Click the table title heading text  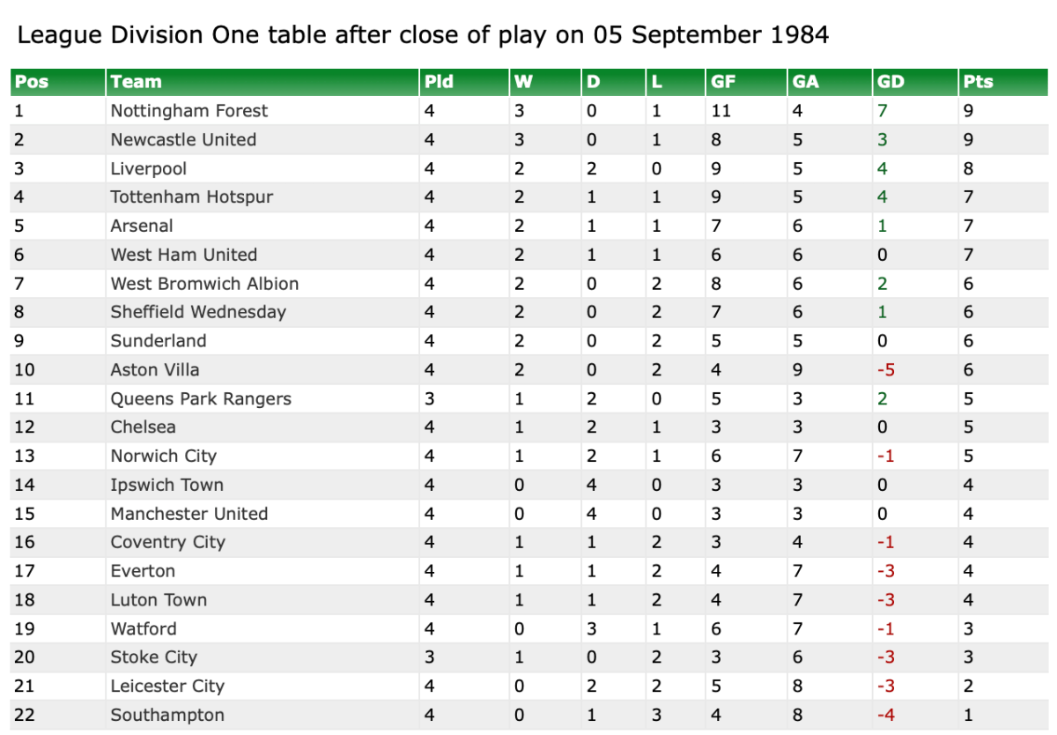pos(423,35)
